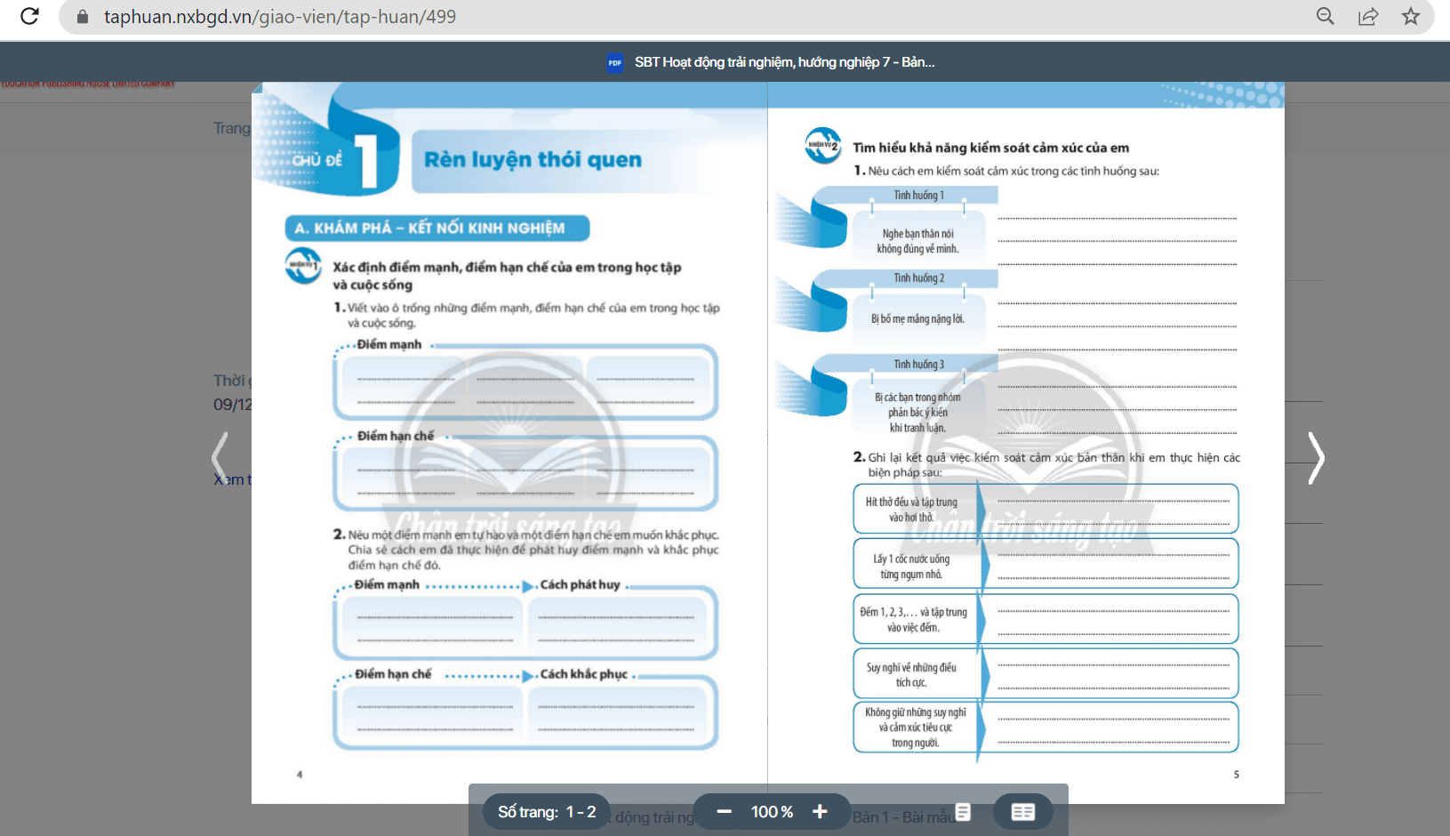Click 'Bị bố mẹ mắng nặng lời' box

tap(918, 318)
